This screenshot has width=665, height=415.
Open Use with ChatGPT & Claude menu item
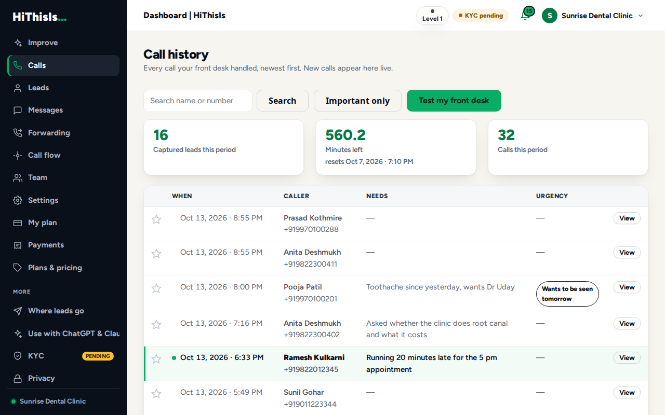point(63,334)
